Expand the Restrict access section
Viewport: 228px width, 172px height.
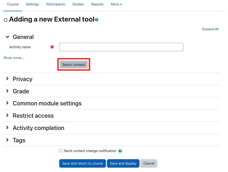(x=7, y=116)
